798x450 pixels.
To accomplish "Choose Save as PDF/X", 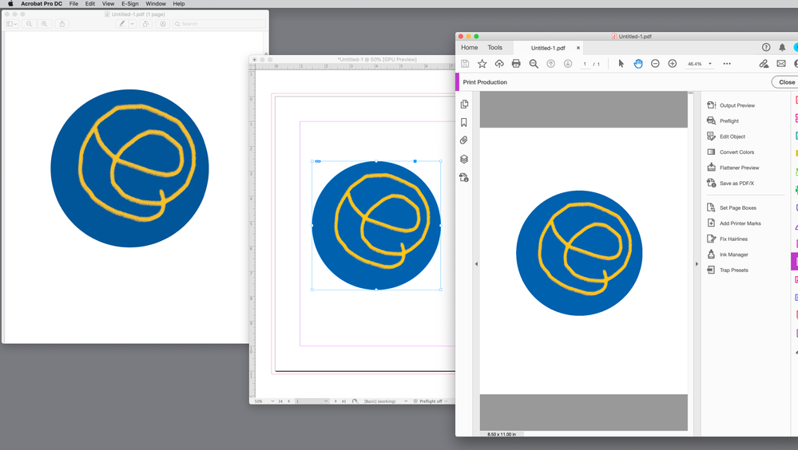I will pos(730,183).
